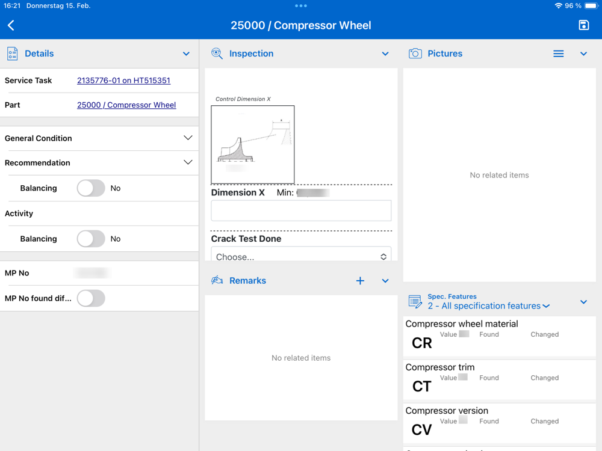Tap the battery status icon

pos(591,6)
